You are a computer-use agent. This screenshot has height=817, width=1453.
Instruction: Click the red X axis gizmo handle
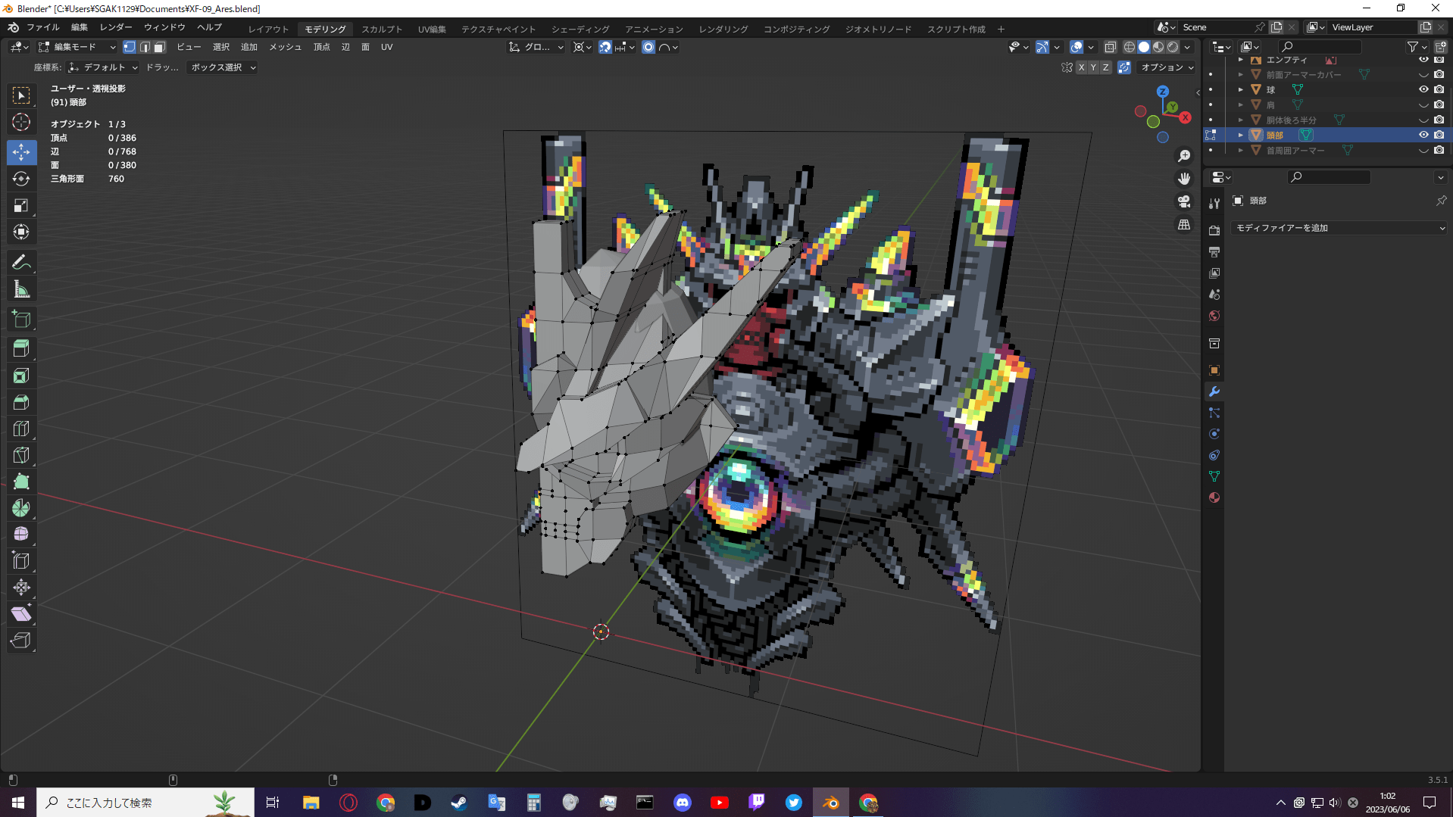pyautogui.click(x=1186, y=117)
